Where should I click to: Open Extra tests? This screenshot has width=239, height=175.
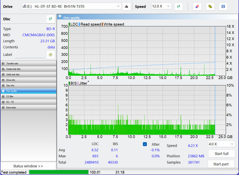[x=28, y=108]
